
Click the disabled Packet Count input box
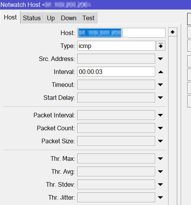[116, 128]
